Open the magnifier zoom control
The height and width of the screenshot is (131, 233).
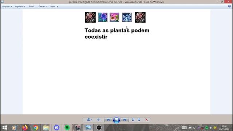tap(90, 120)
